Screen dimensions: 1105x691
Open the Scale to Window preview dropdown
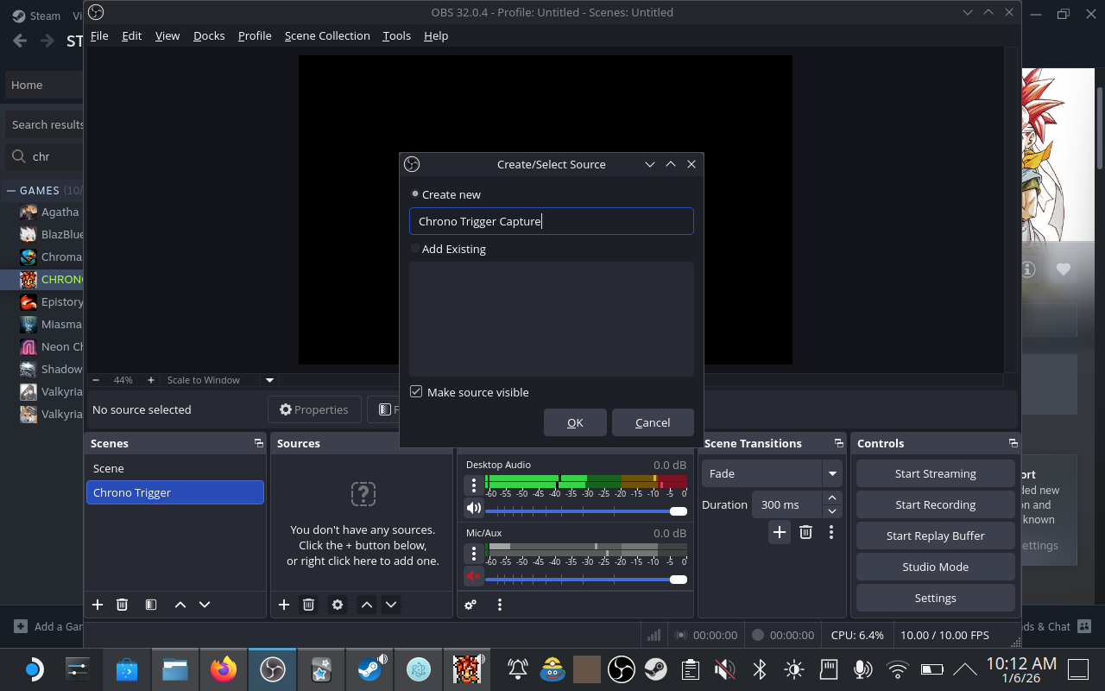tap(268, 379)
